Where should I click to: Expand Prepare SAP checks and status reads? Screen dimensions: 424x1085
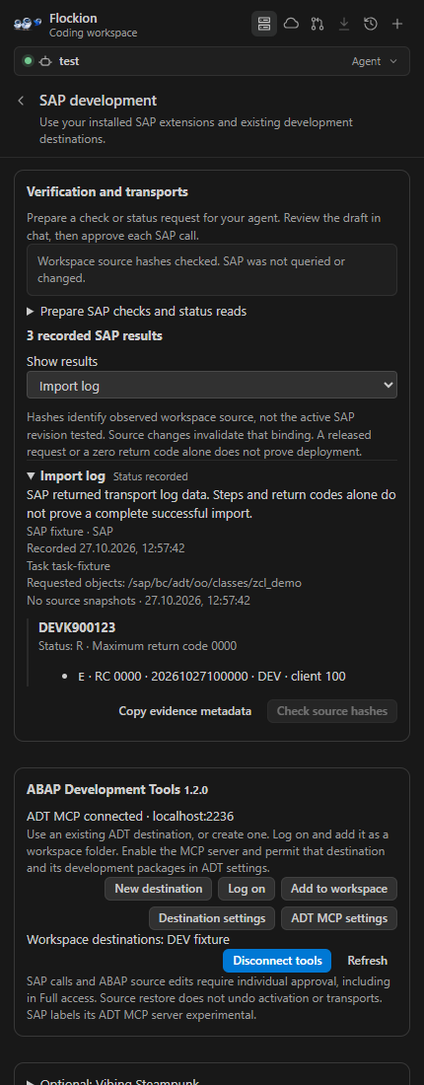pyautogui.click(x=136, y=312)
